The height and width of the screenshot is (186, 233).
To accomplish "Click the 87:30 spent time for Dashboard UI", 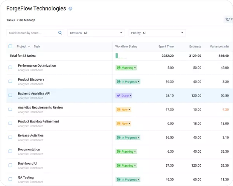I will click(170, 165).
